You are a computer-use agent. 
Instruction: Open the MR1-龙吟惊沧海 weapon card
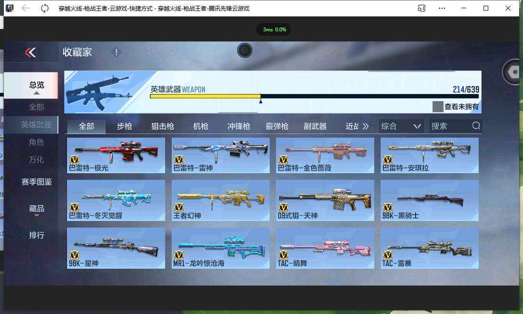tap(220, 248)
